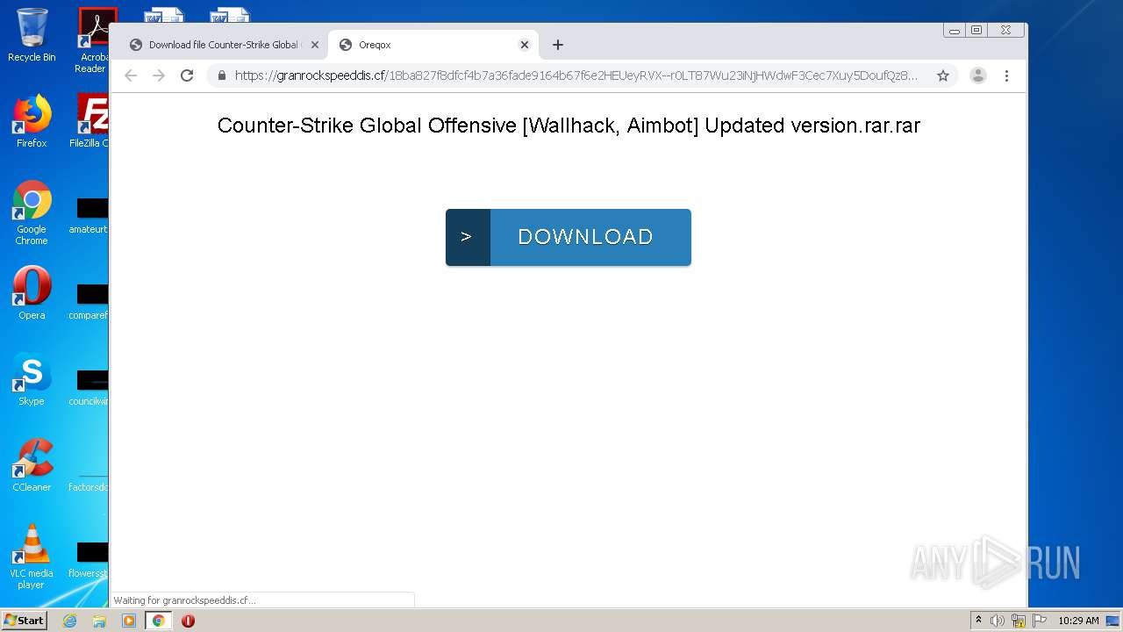Click the granrockspeeddis.cf address bar

tap(576, 75)
